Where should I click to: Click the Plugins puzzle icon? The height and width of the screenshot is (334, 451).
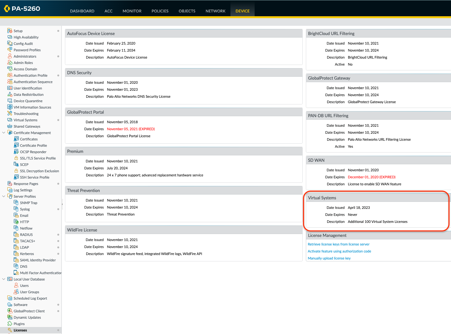pyautogui.click(x=10, y=324)
